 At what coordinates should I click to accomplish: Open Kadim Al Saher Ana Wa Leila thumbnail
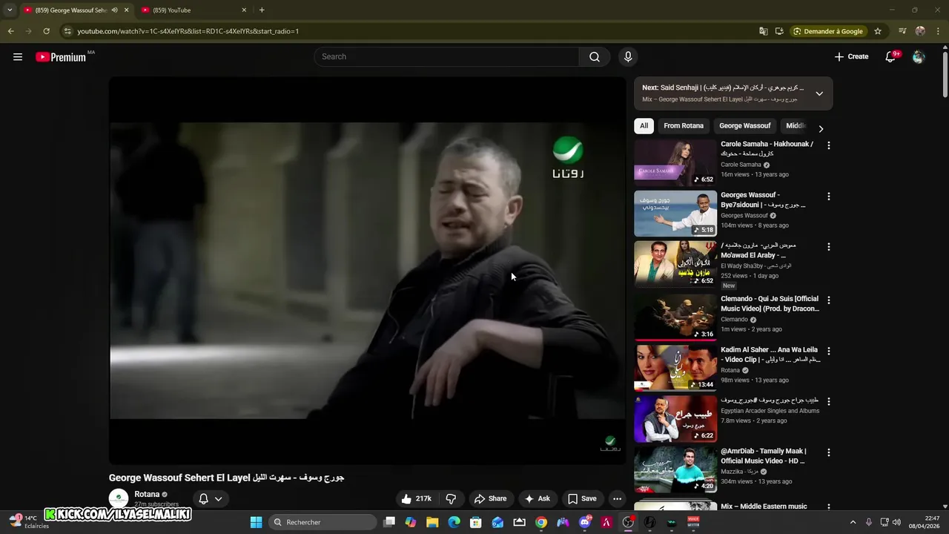(675, 368)
